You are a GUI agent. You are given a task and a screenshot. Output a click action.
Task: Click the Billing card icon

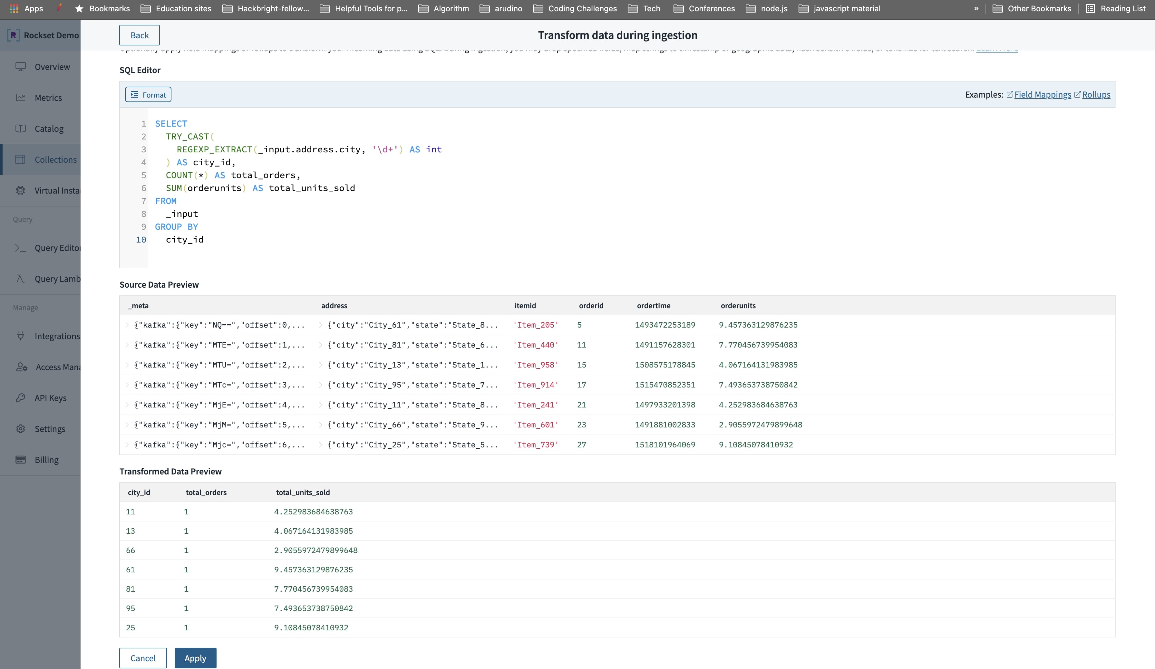click(21, 460)
